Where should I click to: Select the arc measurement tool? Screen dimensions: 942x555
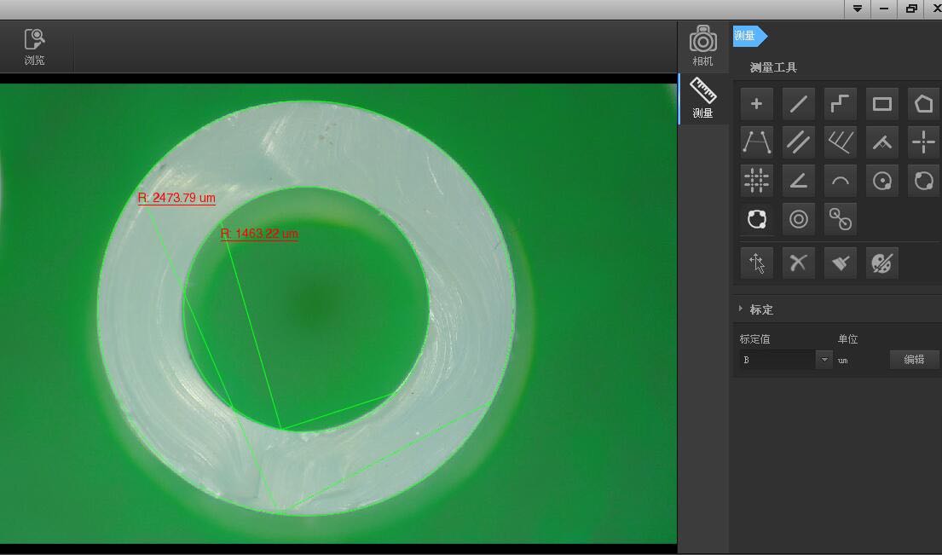840,180
